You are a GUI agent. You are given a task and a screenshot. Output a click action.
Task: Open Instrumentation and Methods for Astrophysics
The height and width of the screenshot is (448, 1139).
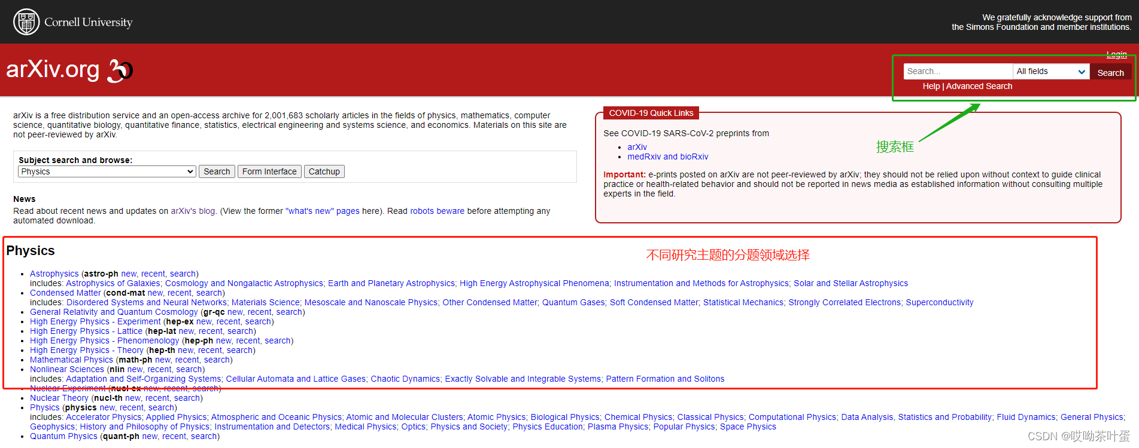(x=701, y=283)
